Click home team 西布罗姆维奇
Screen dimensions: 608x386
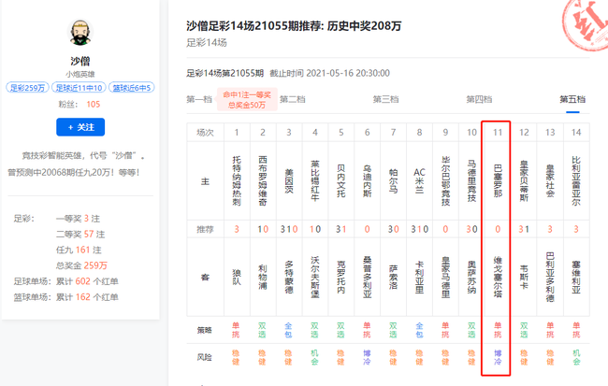pyautogui.click(x=263, y=181)
